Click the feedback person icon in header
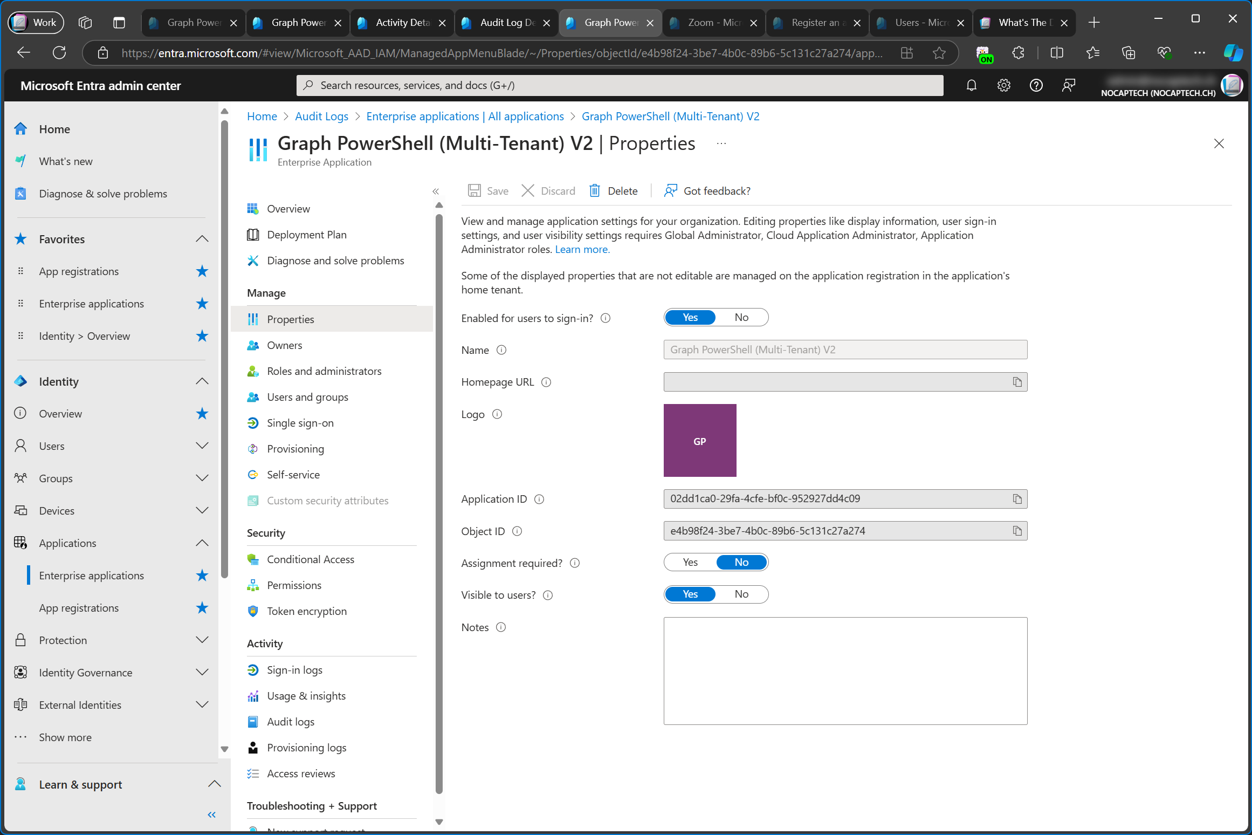Screen dimensions: 1252x835 point(1068,85)
